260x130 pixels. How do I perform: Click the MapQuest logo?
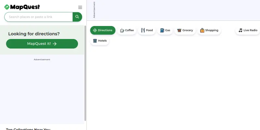point(22,7)
